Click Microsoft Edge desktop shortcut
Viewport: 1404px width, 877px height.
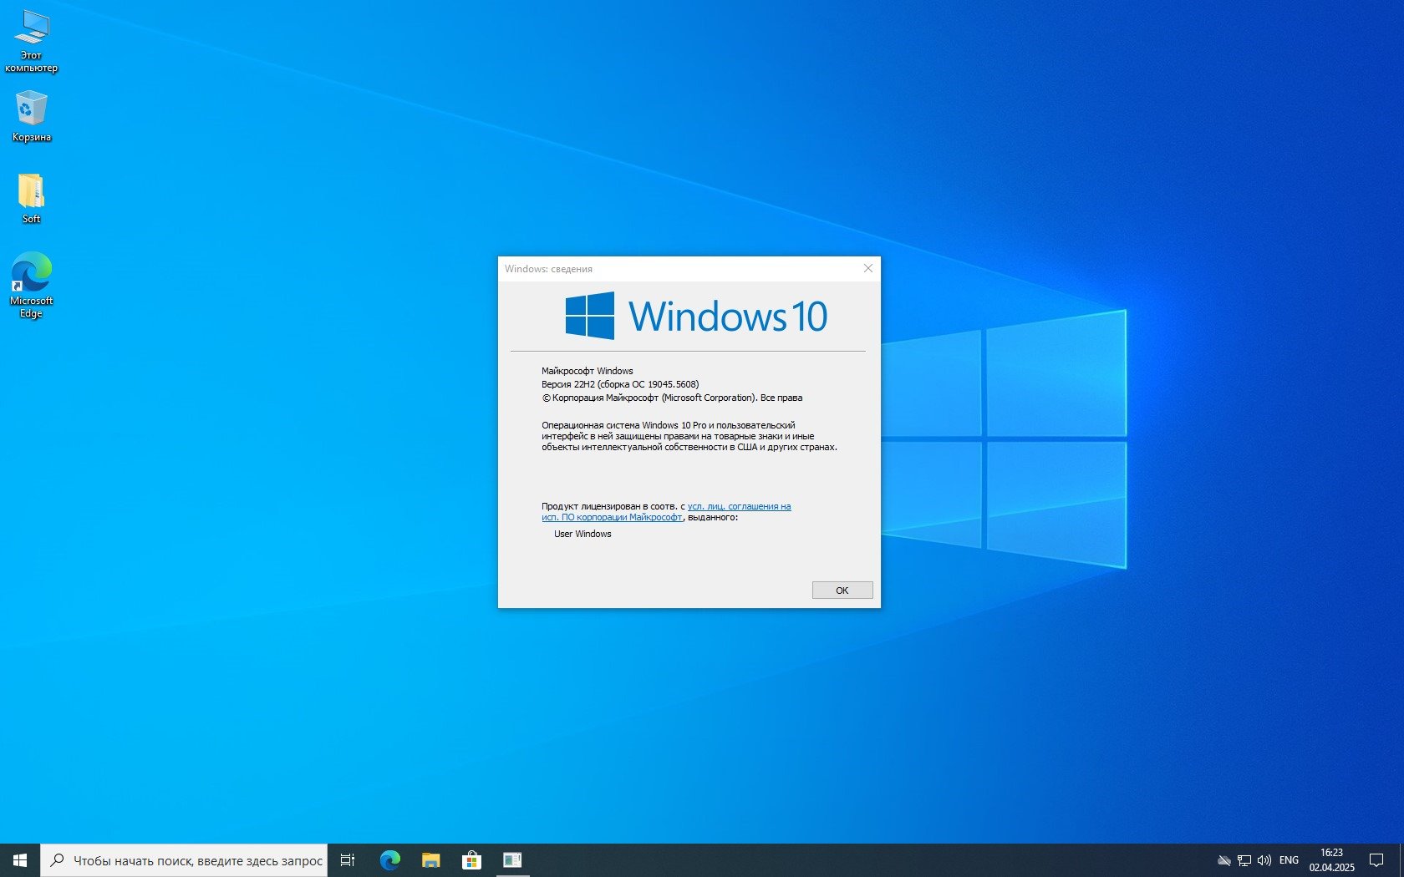click(31, 284)
